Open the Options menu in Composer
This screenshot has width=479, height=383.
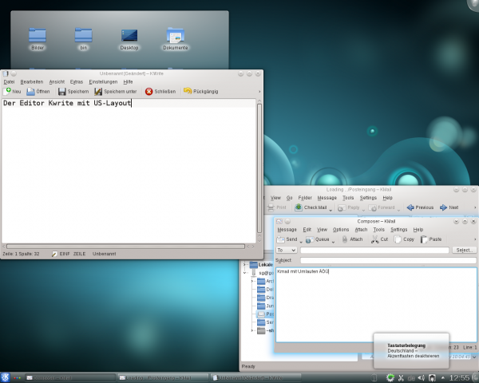(x=340, y=229)
